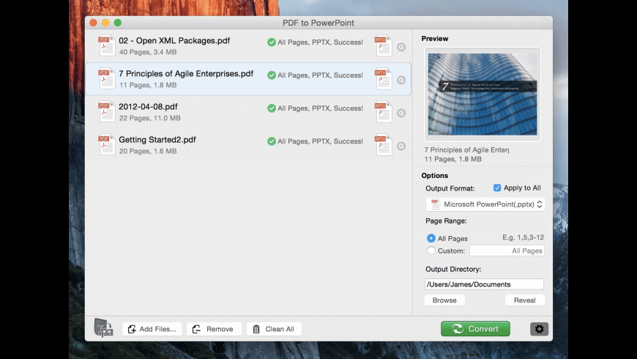Image resolution: width=637 pixels, height=359 pixels.
Task: Open the Microsoft PowerPoint(.pptx) format dropdown
Action: [x=486, y=204]
